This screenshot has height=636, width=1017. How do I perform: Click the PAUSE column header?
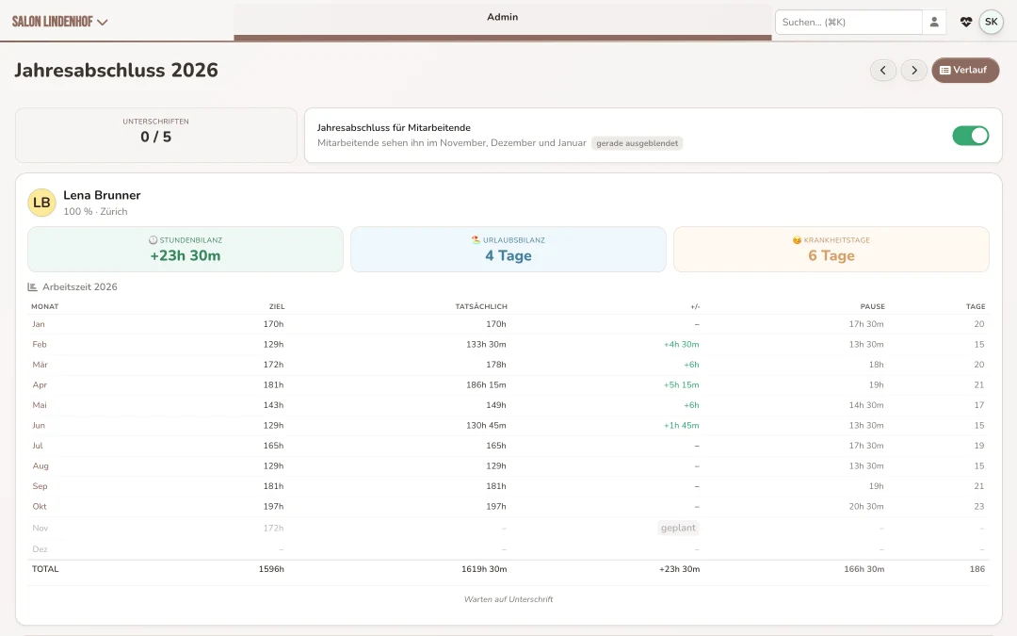[872, 306]
